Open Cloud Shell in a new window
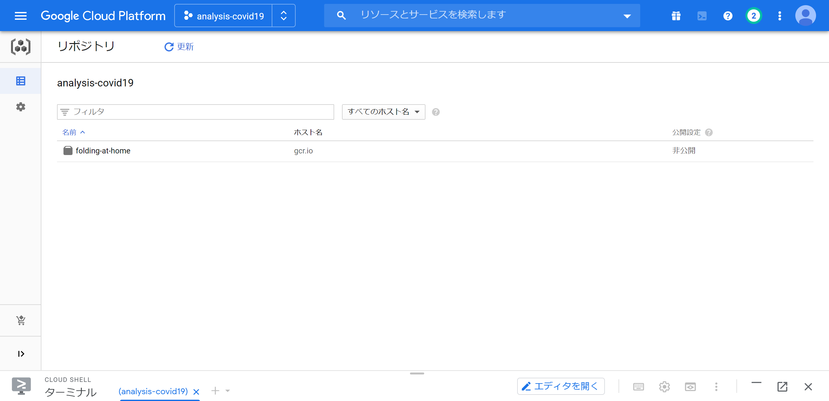The image size is (829, 401). [782, 386]
